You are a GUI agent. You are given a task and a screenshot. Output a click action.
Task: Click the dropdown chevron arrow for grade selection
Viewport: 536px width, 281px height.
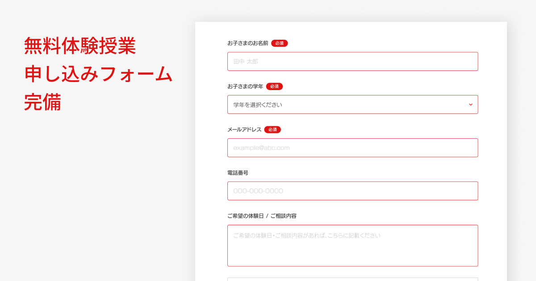470,104
